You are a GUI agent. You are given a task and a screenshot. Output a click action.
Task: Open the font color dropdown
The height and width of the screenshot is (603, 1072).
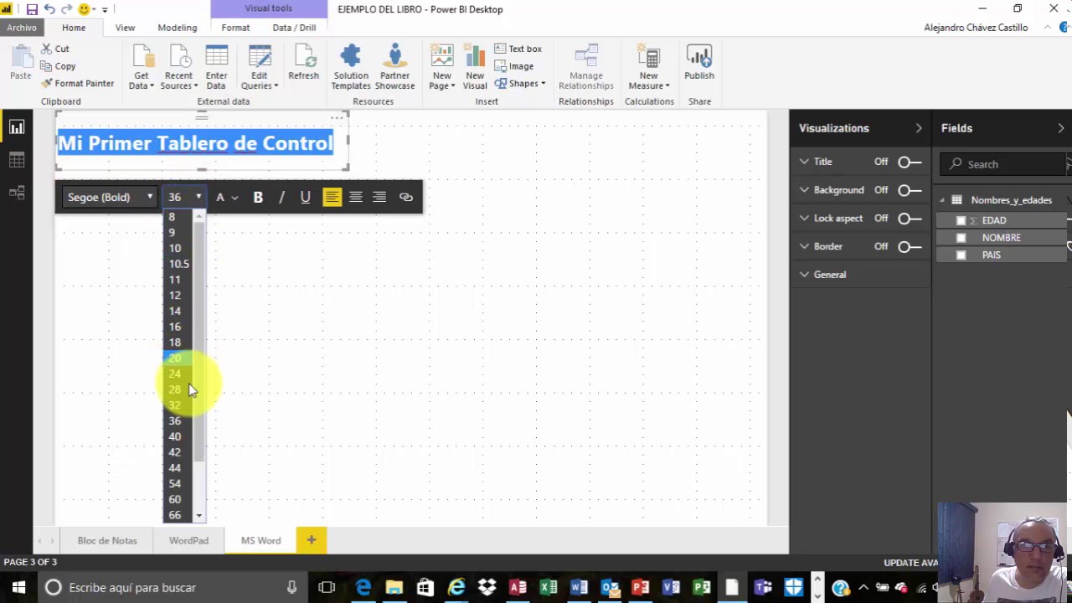tap(227, 198)
